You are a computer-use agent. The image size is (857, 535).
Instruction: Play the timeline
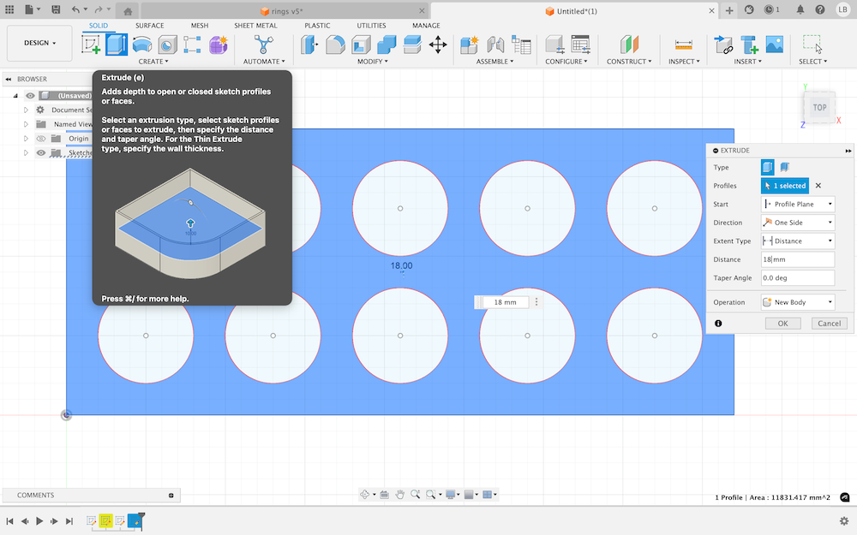coord(39,520)
